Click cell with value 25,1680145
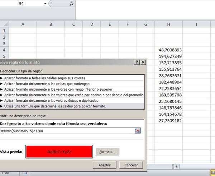Image resolution: width=215 pixels, height=176 pixels. [x=168, y=101]
